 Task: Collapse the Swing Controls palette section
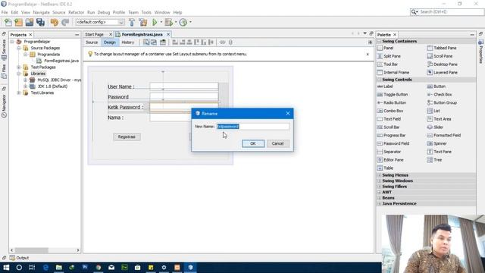[x=379, y=80]
